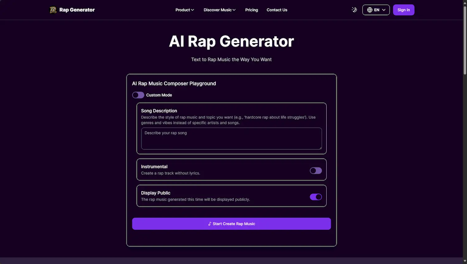
Task: Click the textarea resize handle
Action: click(320, 148)
